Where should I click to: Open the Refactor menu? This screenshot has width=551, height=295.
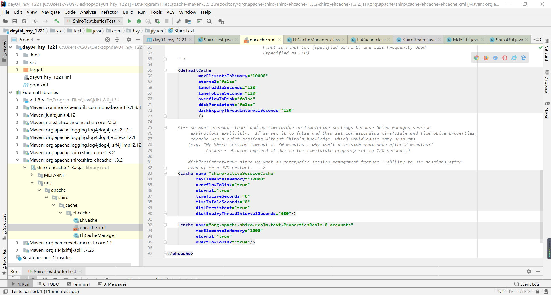[x=109, y=12]
